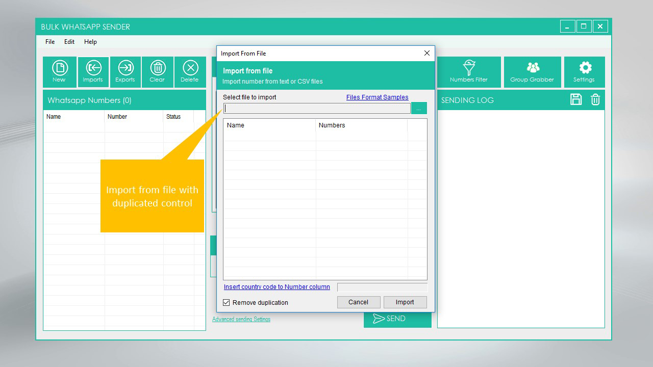Open the Imports toolbar button

pos(93,72)
